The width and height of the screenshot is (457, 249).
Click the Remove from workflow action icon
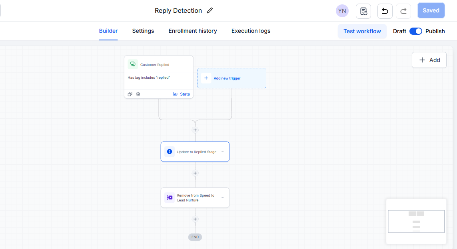[170, 198]
